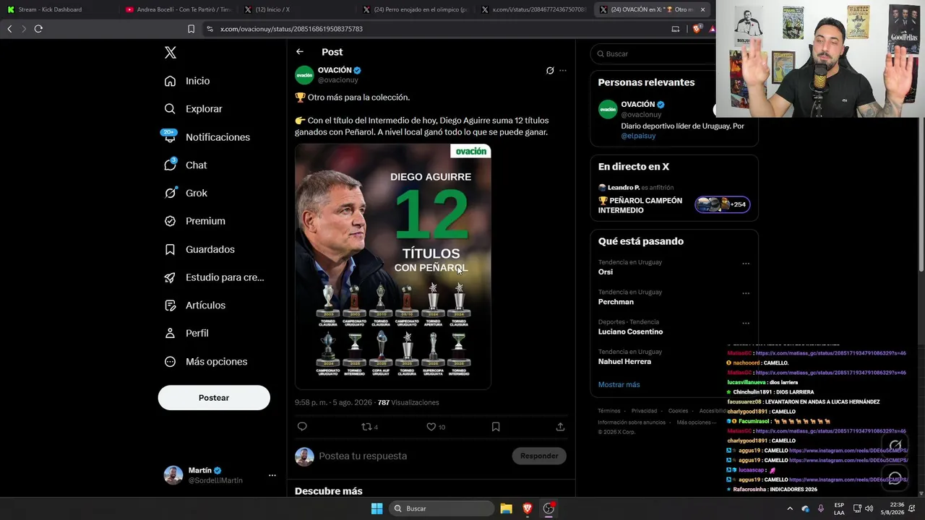This screenshot has height=520, width=925.
Task: Switch to 'Stream - Kick Dashboard' tab
Action: point(58,9)
